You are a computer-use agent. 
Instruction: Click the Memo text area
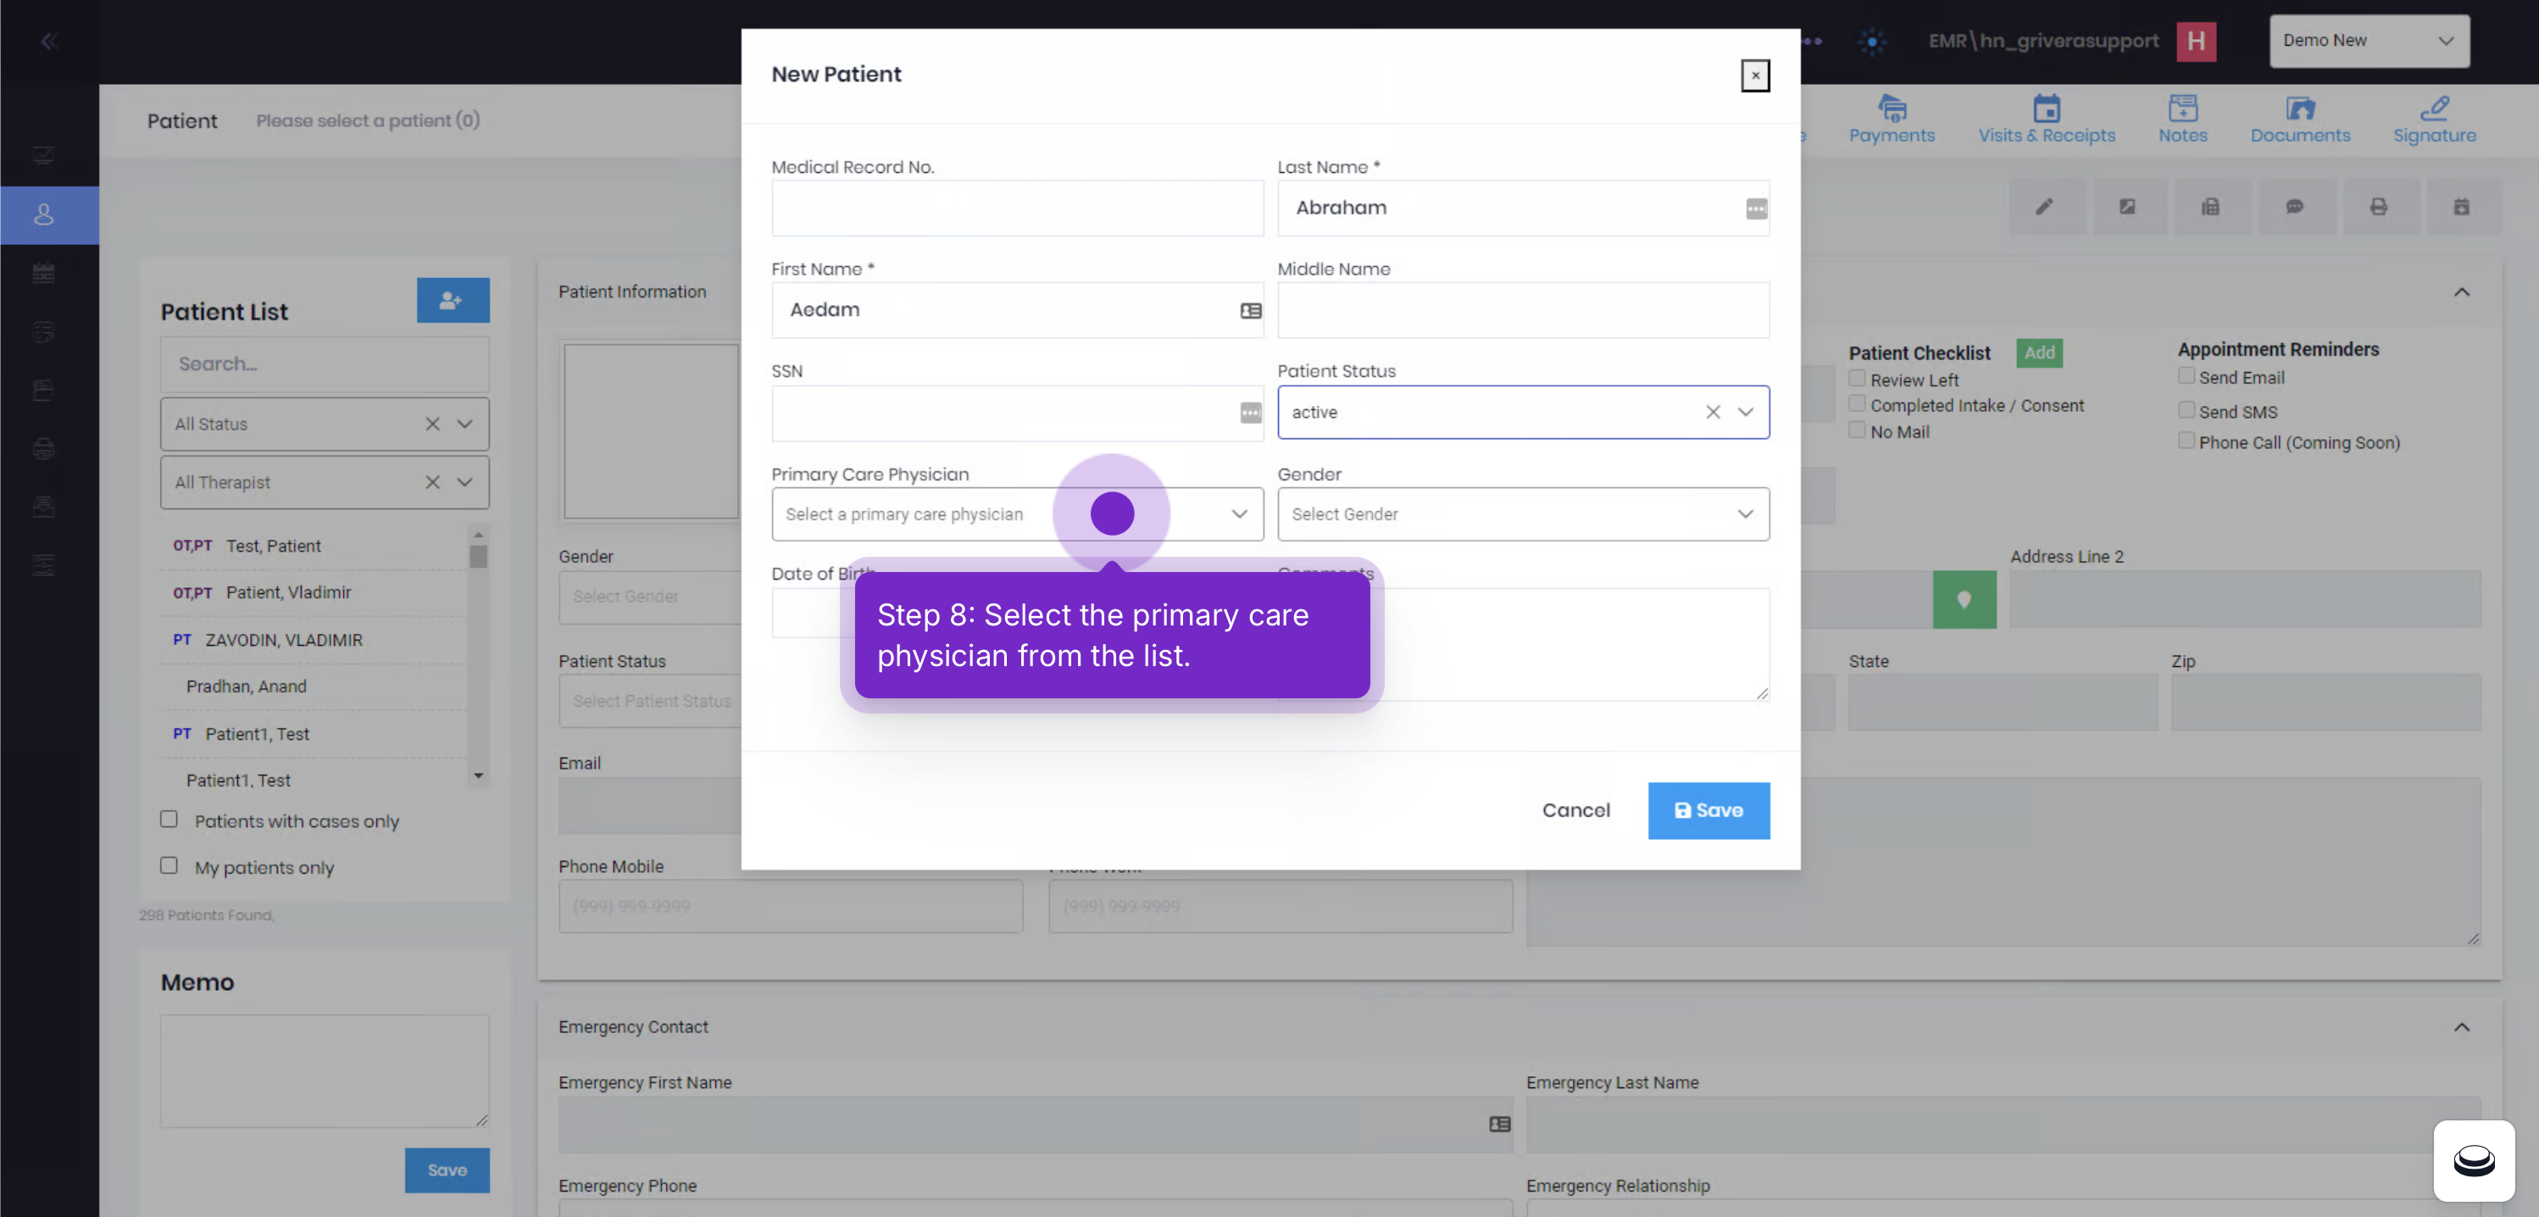pyautogui.click(x=325, y=1071)
